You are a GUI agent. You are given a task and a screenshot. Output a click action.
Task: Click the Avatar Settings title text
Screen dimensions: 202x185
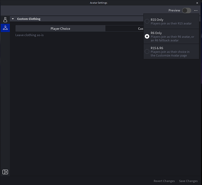click(x=99, y=3)
